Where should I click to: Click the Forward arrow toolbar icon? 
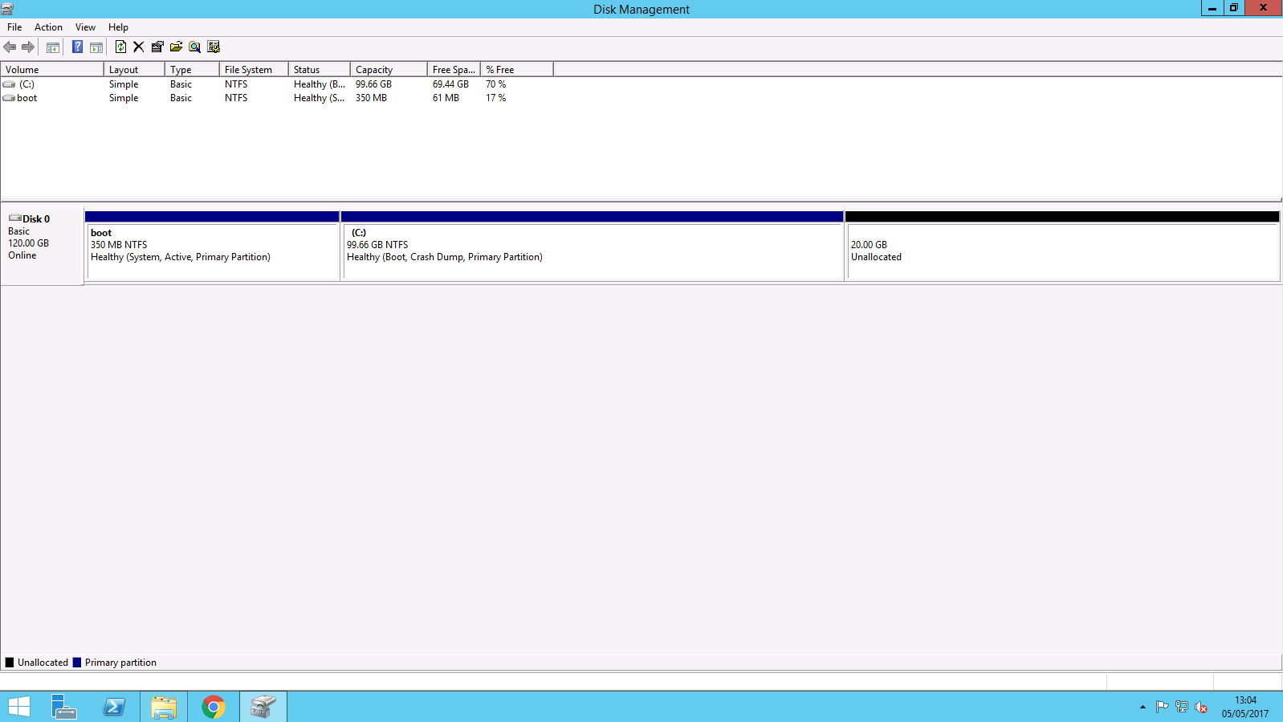(x=28, y=47)
